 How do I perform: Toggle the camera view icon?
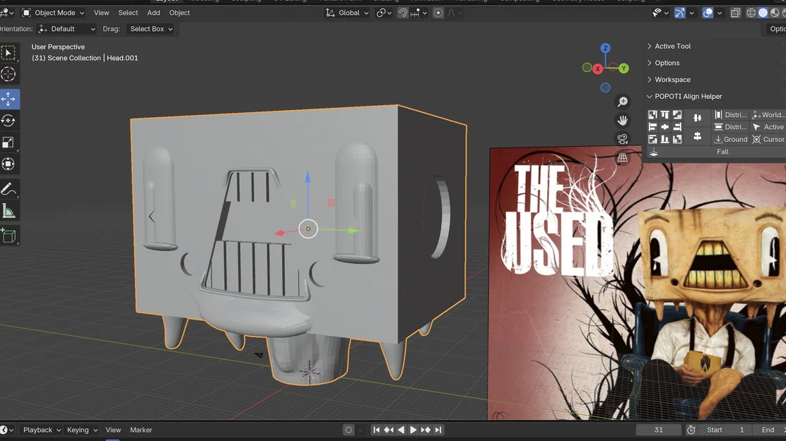[623, 139]
